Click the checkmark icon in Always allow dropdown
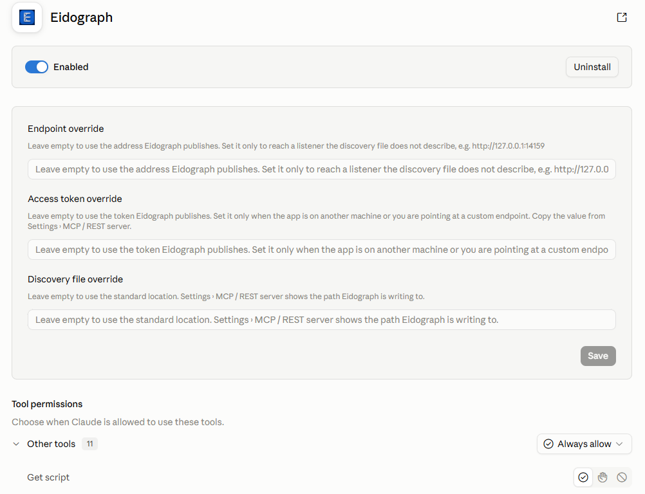Screen dimensions: 645x494 tap(548, 444)
